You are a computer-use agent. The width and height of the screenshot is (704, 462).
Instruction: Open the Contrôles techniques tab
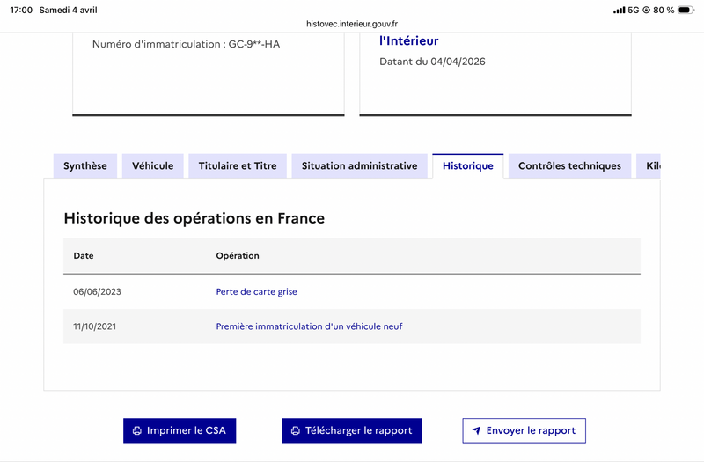[569, 165]
